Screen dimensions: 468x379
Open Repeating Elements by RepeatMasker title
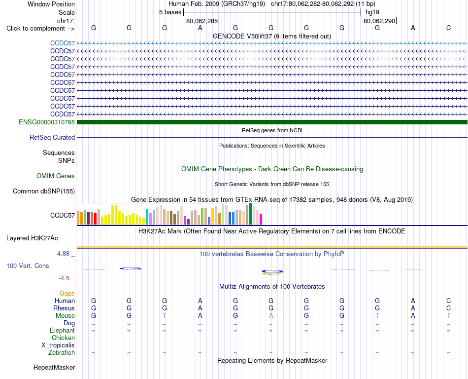pos(272,360)
